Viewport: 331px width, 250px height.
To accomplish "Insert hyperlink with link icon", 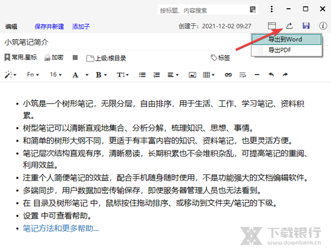I will pyautogui.click(x=228, y=75).
